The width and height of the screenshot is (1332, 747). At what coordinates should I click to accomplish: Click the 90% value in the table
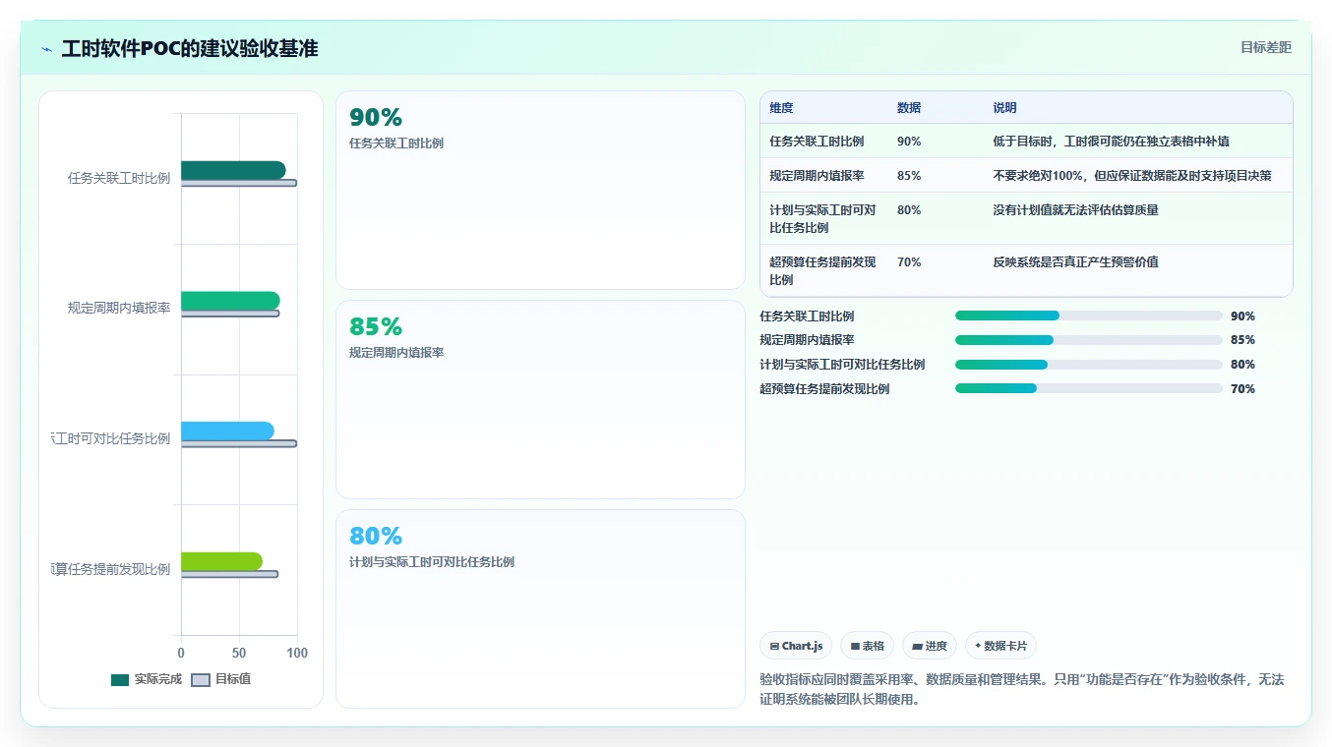909,142
